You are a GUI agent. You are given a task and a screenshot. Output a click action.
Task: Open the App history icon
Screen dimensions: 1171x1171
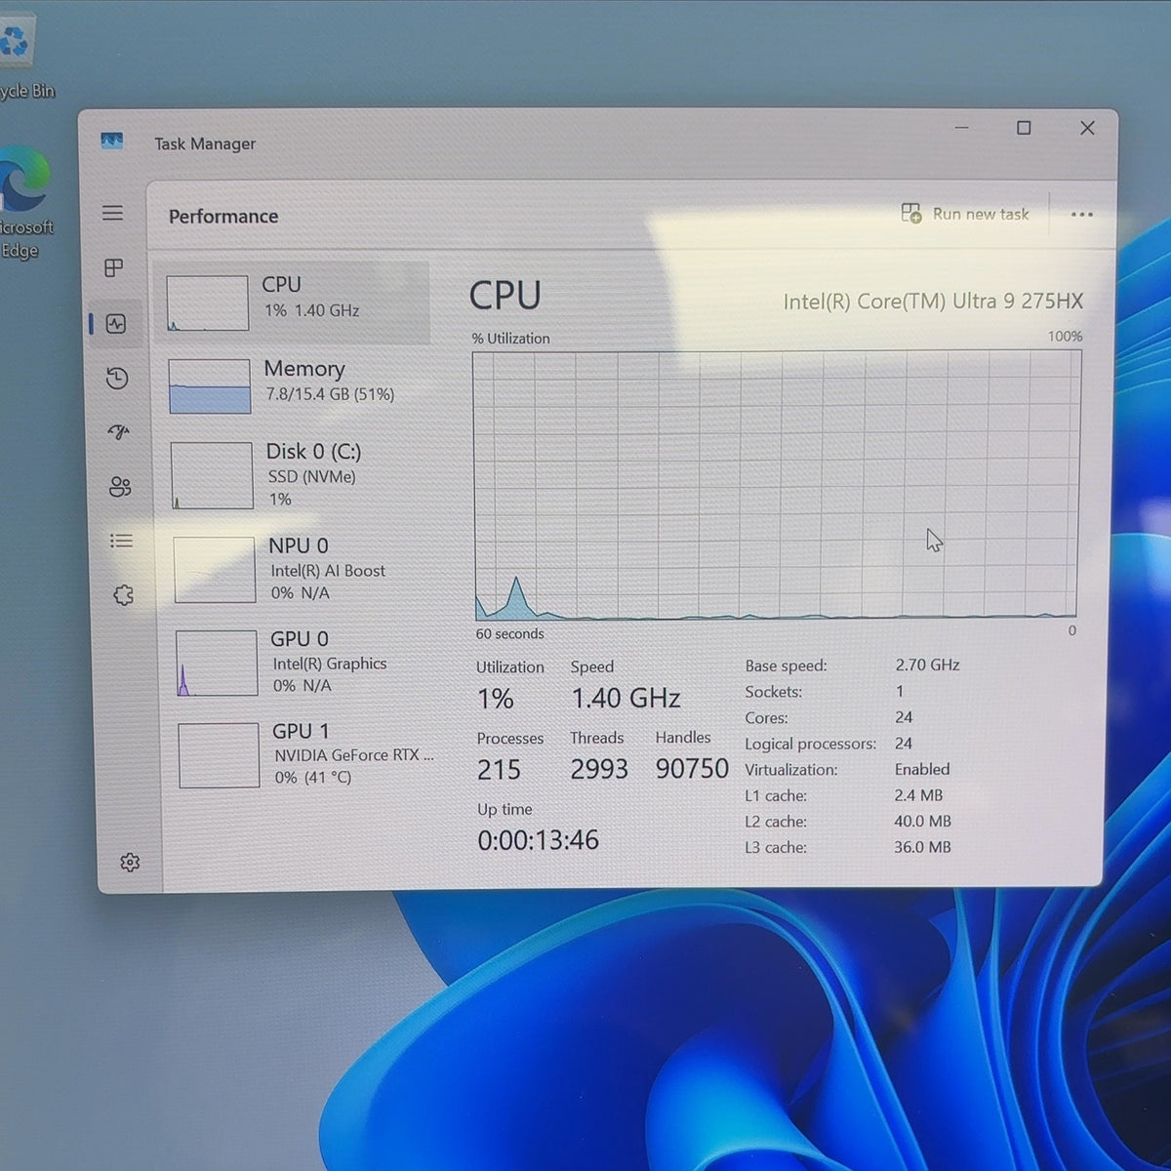[x=117, y=378]
